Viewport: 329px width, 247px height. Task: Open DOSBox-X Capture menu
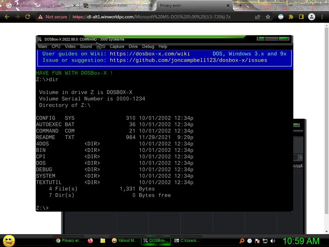pyautogui.click(x=117, y=46)
